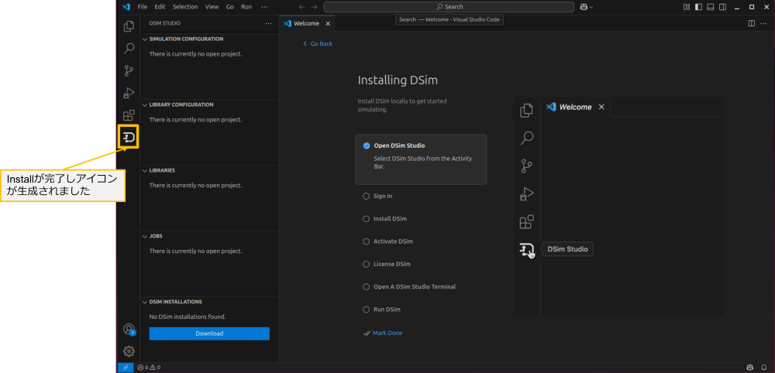775x373 pixels.
Task: Click DSim Studio icon in activity bar
Action: (129, 137)
